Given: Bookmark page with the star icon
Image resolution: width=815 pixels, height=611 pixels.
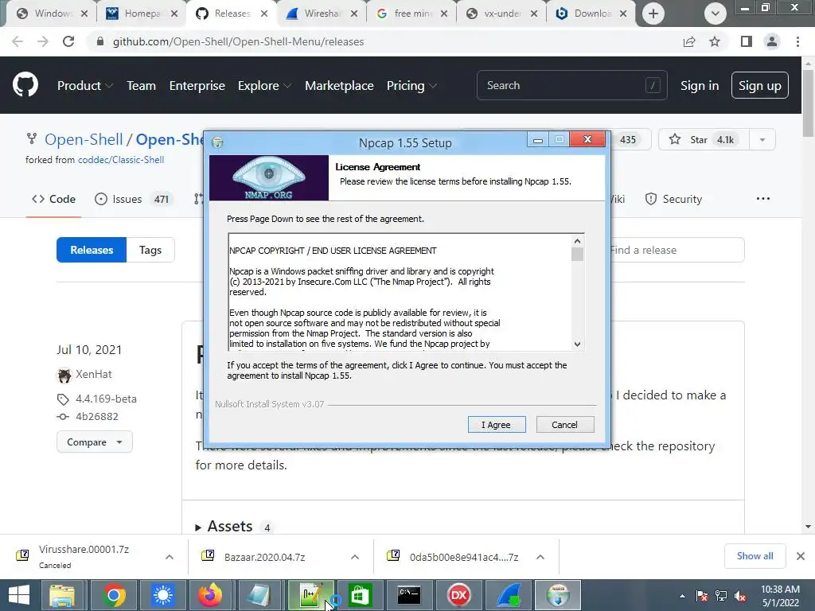Looking at the screenshot, I should point(715,41).
